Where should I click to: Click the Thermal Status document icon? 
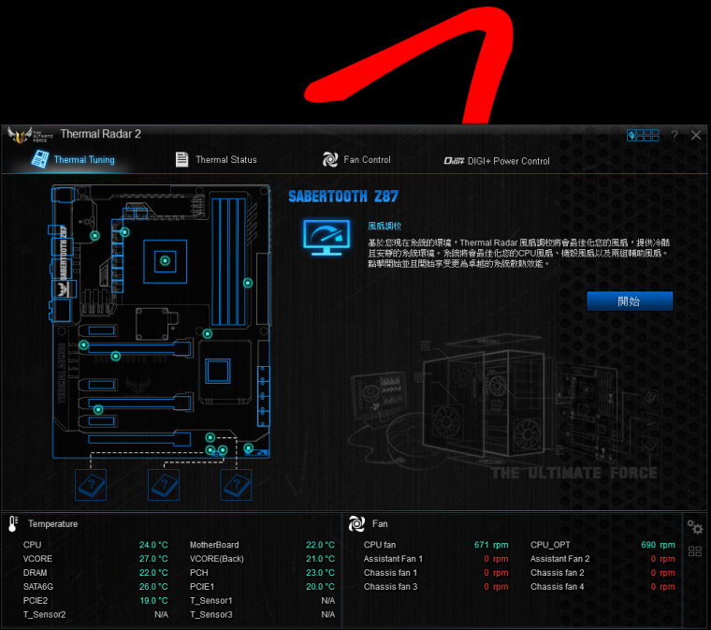pyautogui.click(x=181, y=159)
